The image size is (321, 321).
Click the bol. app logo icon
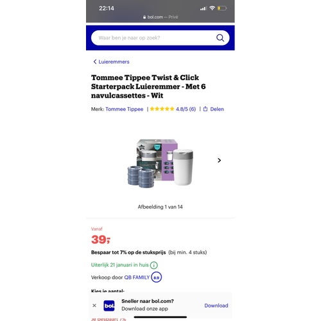tap(109, 306)
